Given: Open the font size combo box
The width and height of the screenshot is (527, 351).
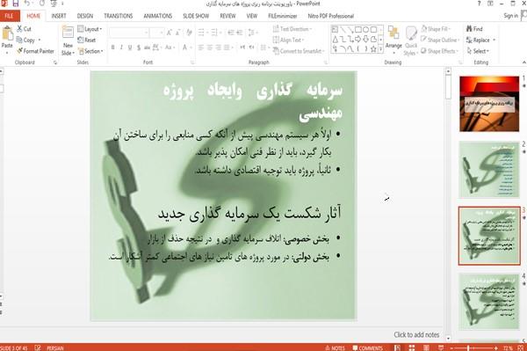Looking at the screenshot, I should click(157, 33).
